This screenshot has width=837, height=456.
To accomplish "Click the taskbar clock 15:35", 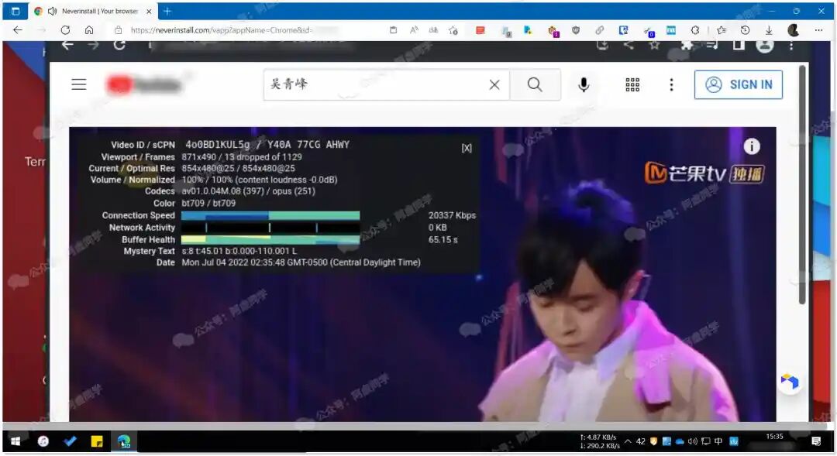I will (x=774, y=437).
